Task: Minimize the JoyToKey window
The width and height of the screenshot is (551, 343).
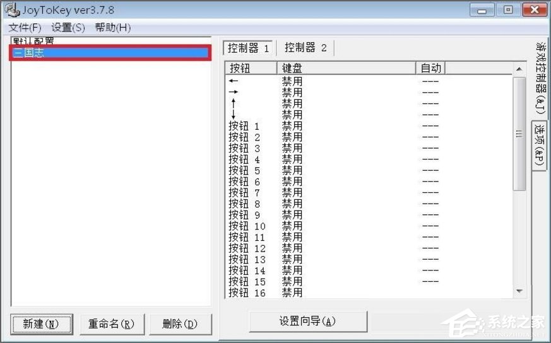Action: point(482,10)
